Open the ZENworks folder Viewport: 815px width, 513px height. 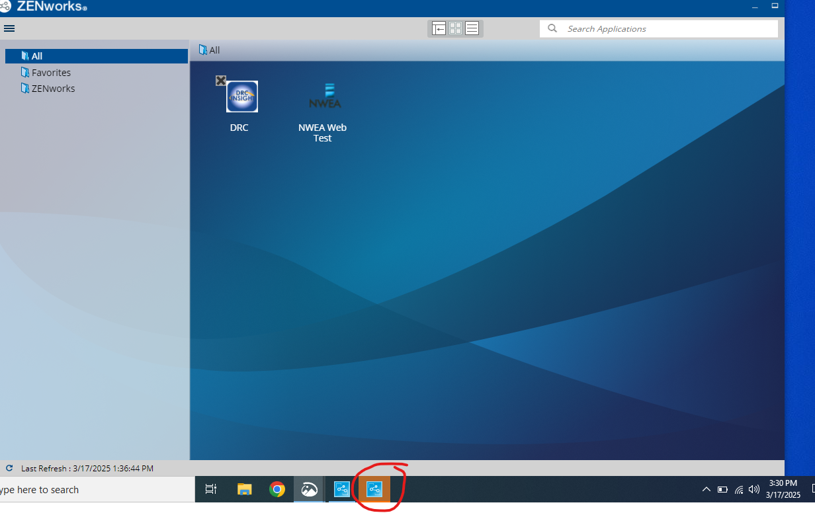coord(53,89)
